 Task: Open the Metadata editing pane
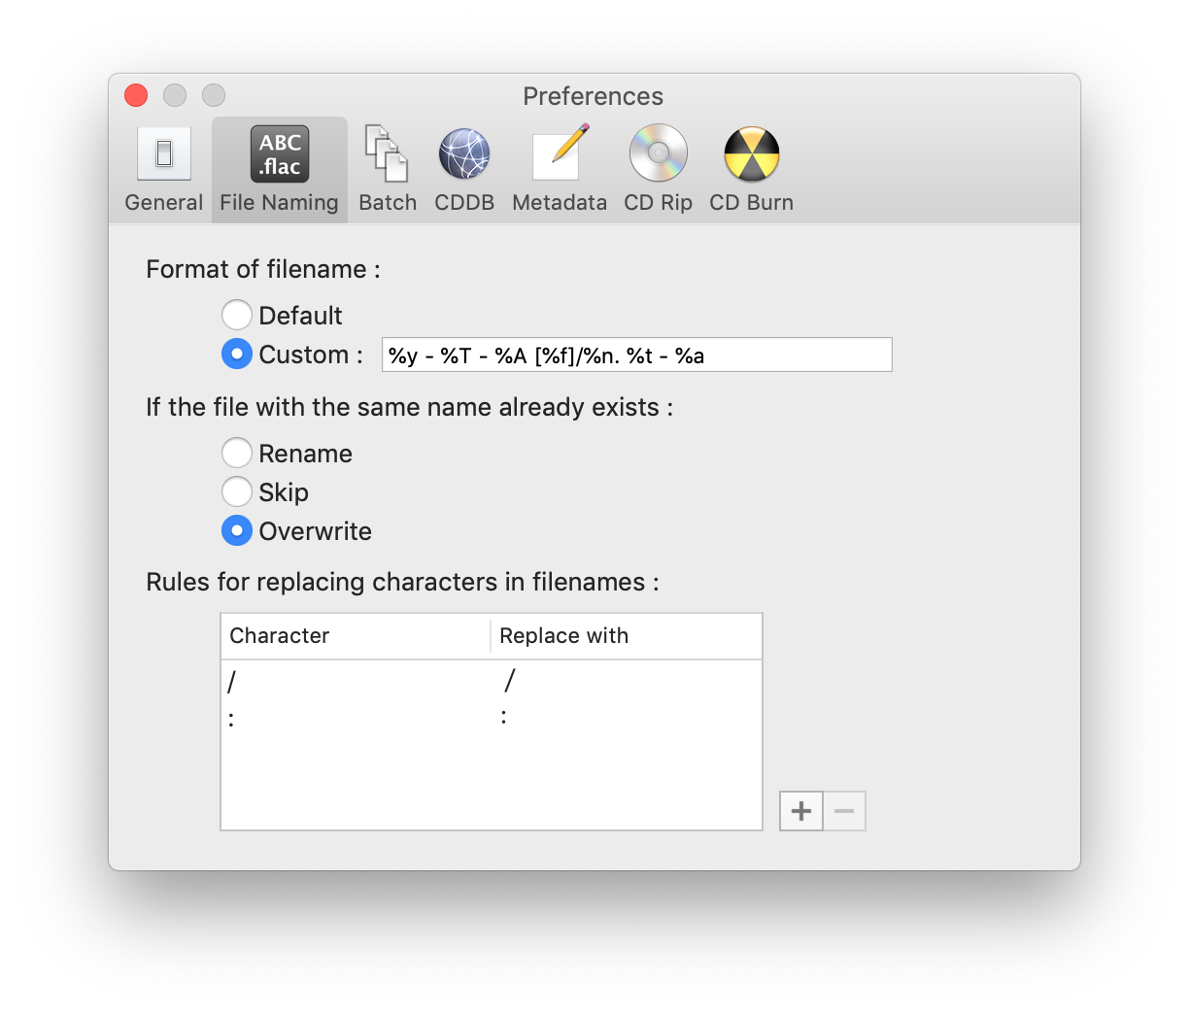(560, 165)
